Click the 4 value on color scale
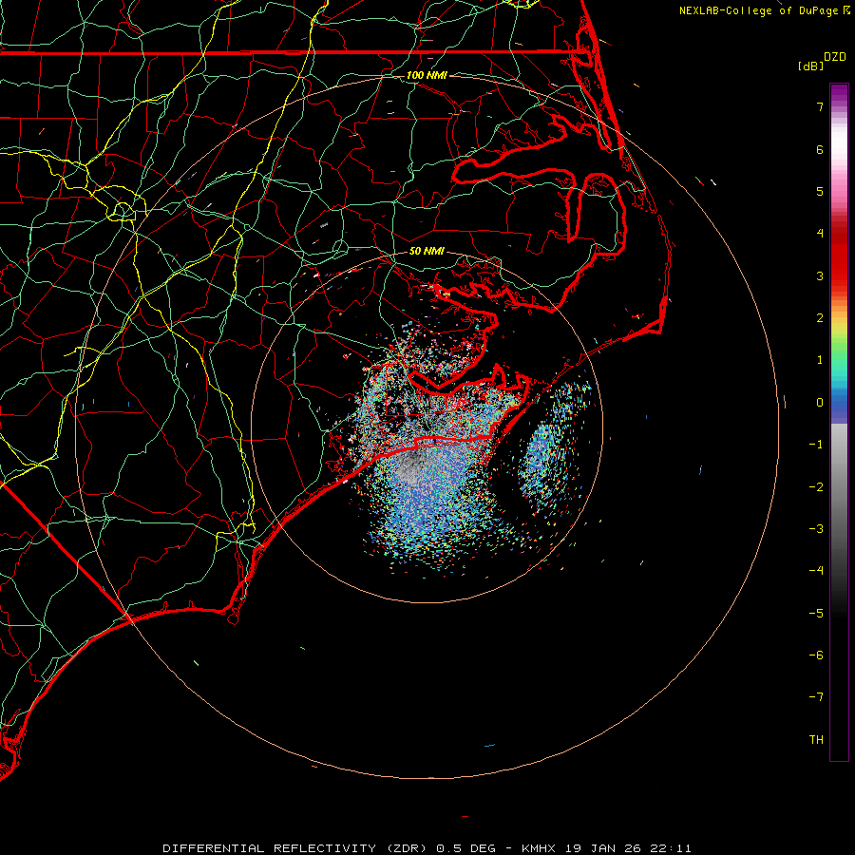The height and width of the screenshot is (855, 855). (820, 234)
